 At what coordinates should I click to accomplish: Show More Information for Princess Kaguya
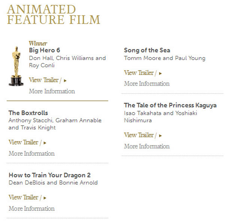147,146
